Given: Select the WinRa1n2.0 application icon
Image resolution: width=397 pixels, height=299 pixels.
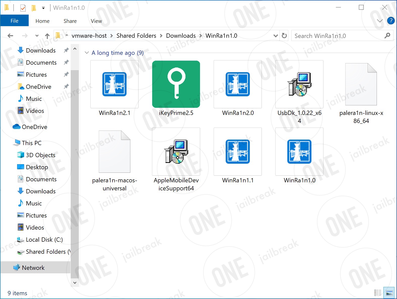Looking at the screenshot, I should 238,84.
